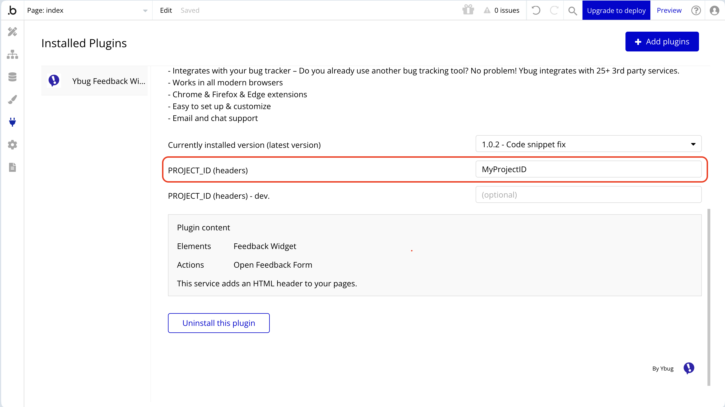Click the 0 issues text

507,10
